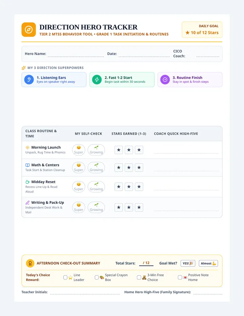Select Growing for Math & Centers self-check
Screen dimensions: 244x316
tap(96, 167)
